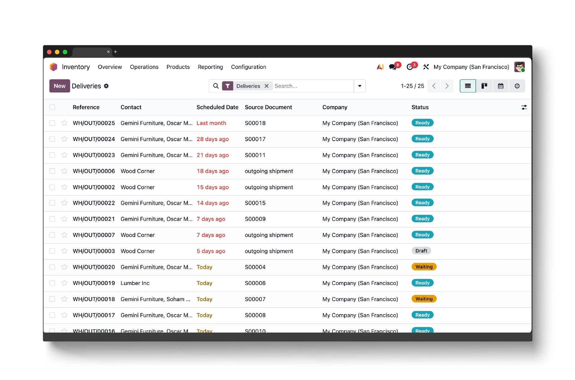Switch to activity view
Screen dimensions: 575x380
point(517,86)
